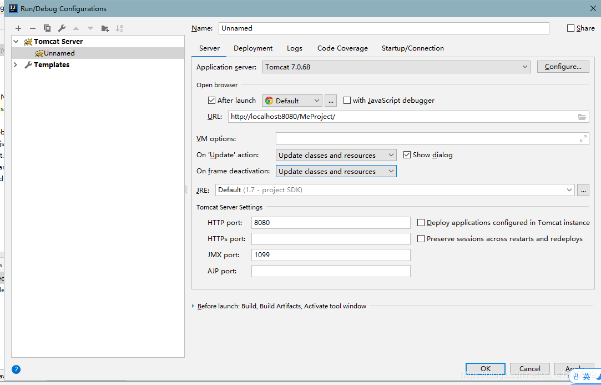
Task: Switch to Logs tab
Action: coord(294,48)
